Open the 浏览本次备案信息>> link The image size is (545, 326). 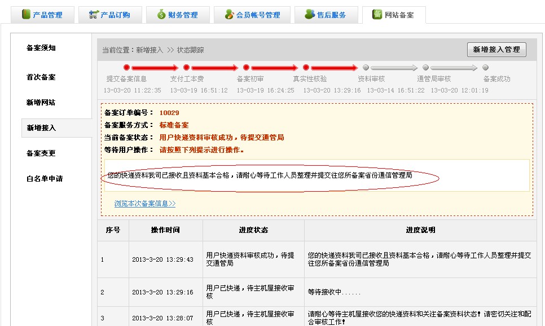pyautogui.click(x=145, y=203)
